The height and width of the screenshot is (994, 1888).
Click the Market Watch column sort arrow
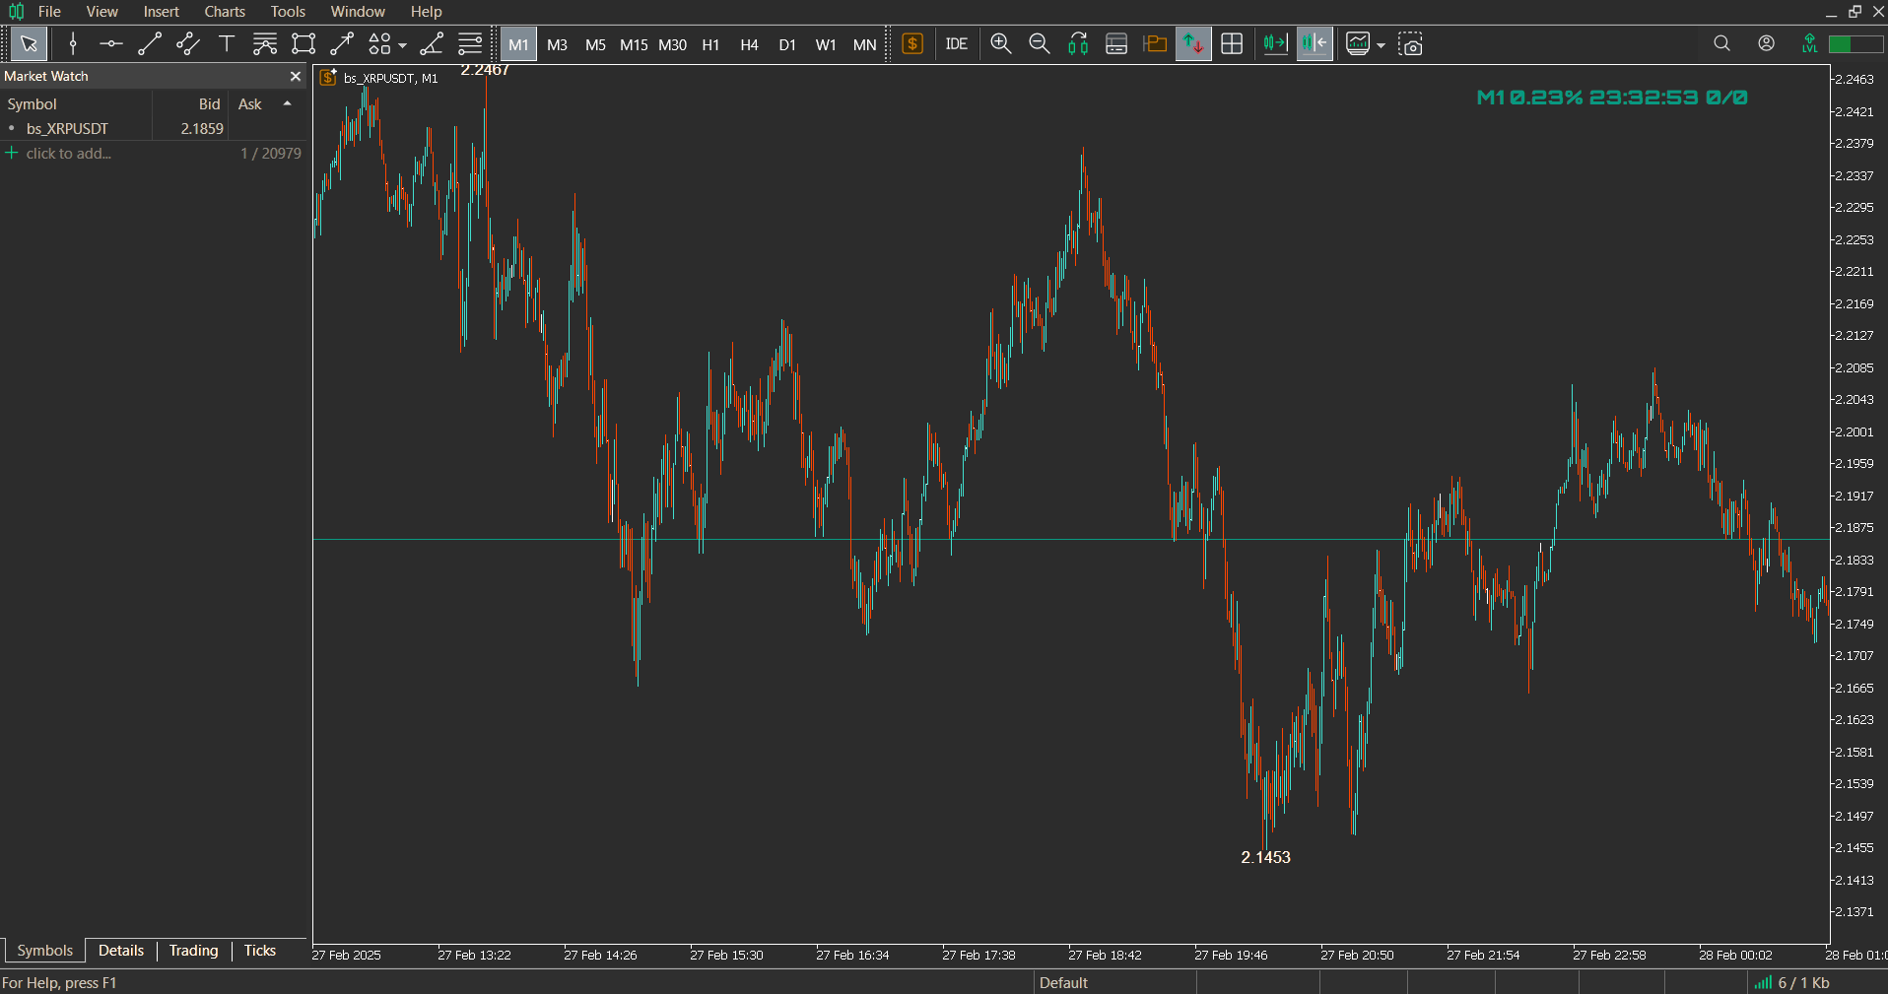click(x=287, y=103)
